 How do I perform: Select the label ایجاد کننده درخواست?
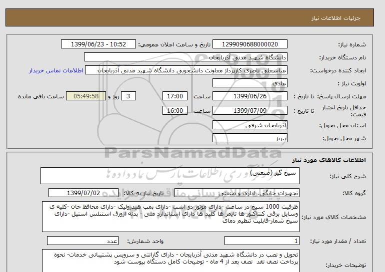click(x=338, y=70)
